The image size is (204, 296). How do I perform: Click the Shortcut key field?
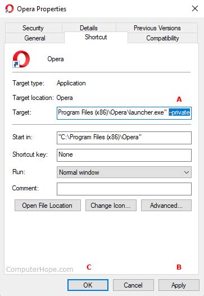[x=124, y=155]
